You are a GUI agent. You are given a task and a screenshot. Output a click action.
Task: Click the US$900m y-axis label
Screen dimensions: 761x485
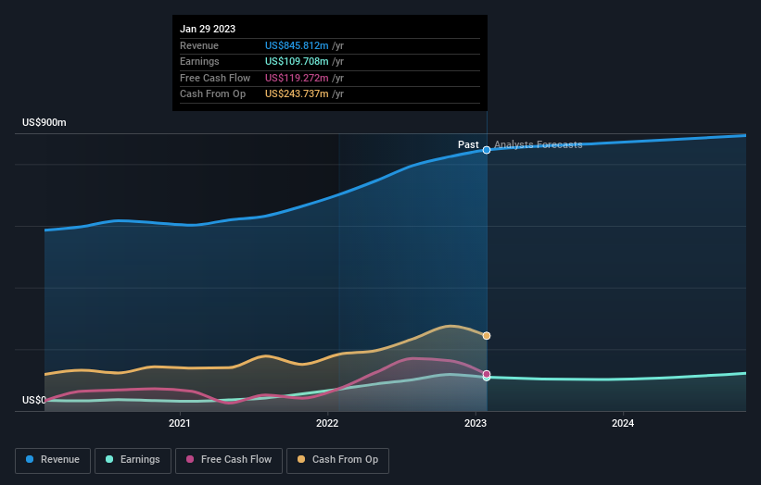click(x=44, y=122)
